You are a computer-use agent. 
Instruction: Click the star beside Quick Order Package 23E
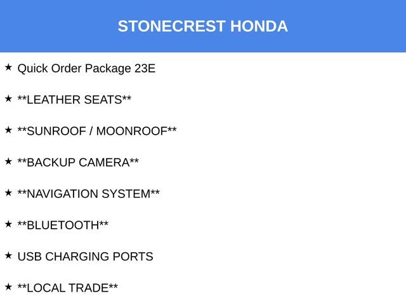point(8,67)
